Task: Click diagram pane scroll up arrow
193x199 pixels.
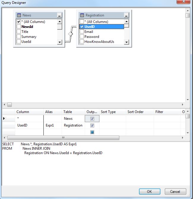Action: pyautogui.click(x=188, y=11)
